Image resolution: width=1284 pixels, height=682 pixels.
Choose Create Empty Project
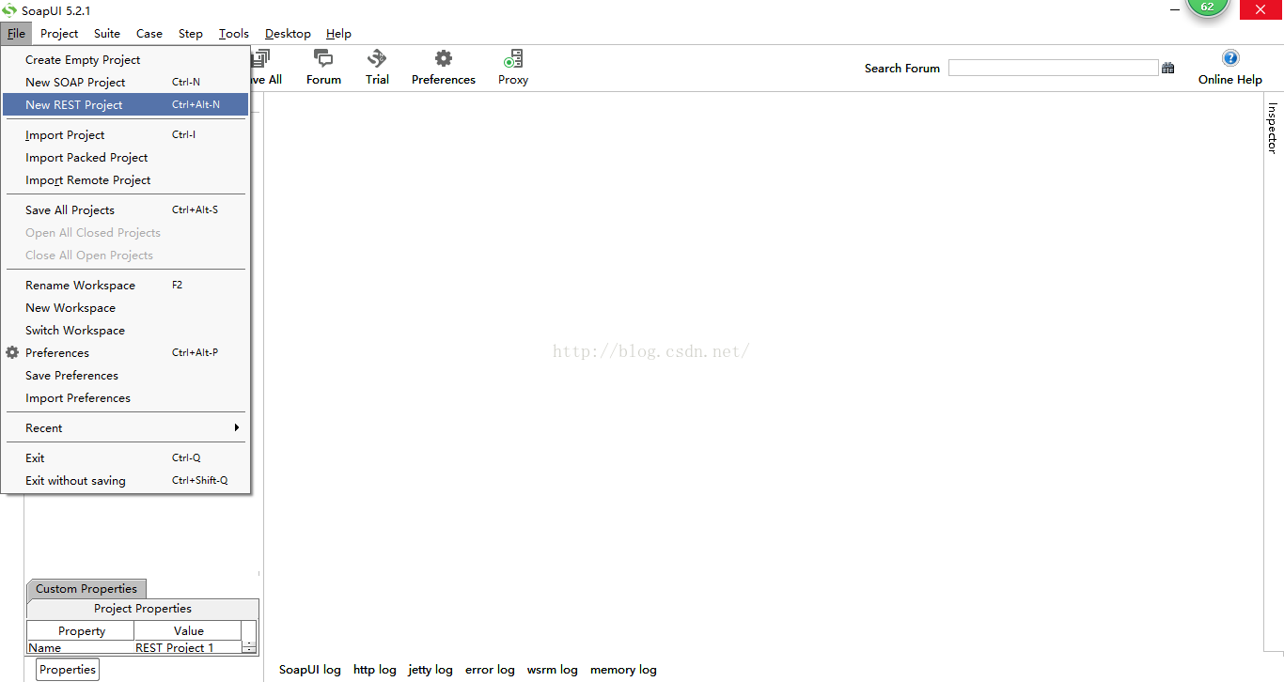tap(125, 59)
